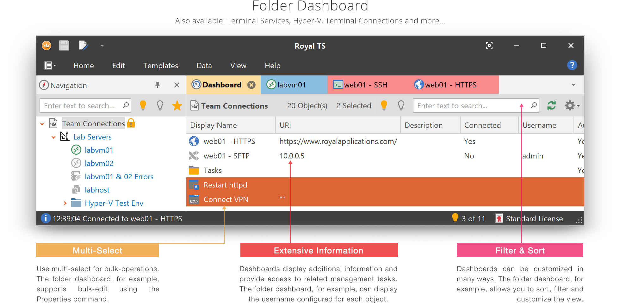Open the Templates menu
This screenshot has height=303, width=620.
tap(160, 66)
